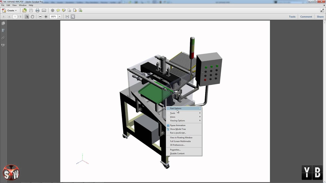Select the highlight text tool icon
Image resolution: width=326 pixels, height=183 pixels.
(64, 10)
